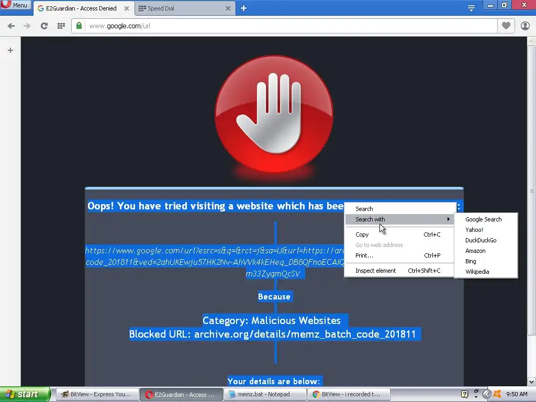Click the vertical scrollbar thumb
This screenshot has height=402, width=536.
[532, 191]
